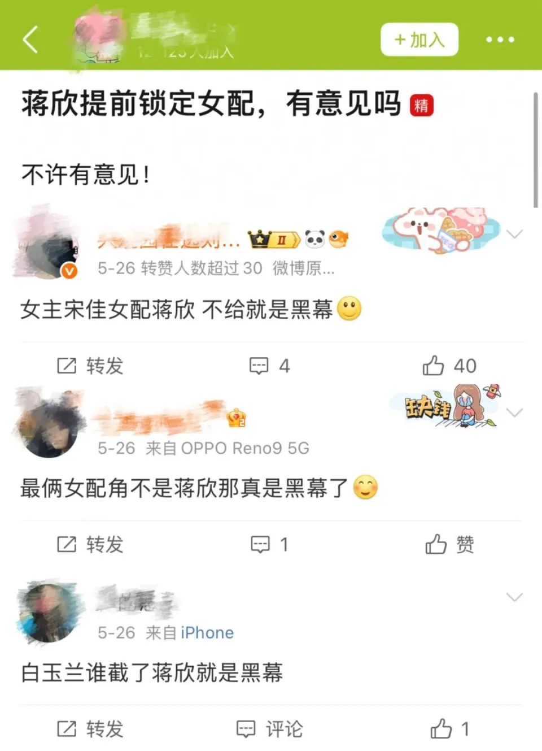Repost the 白玉兰 post
The width and height of the screenshot is (542, 751).
tap(90, 729)
